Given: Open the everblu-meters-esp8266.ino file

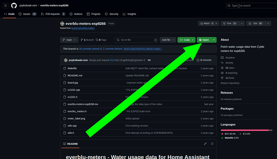Looking at the screenshot, I should coord(83,104).
